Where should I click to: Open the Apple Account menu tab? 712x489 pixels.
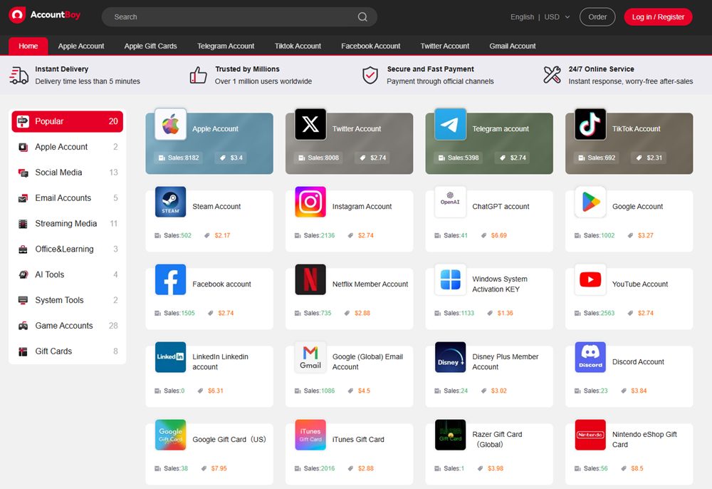click(81, 46)
